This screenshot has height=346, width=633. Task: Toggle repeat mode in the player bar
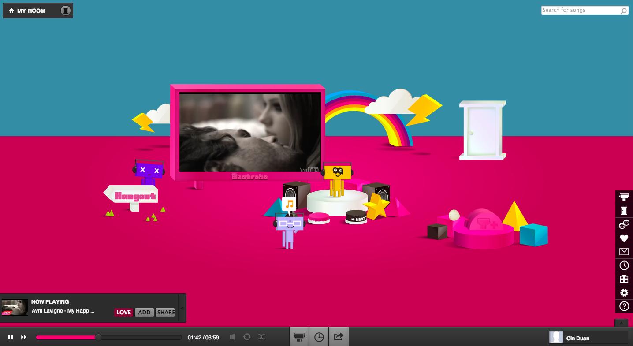tap(247, 337)
